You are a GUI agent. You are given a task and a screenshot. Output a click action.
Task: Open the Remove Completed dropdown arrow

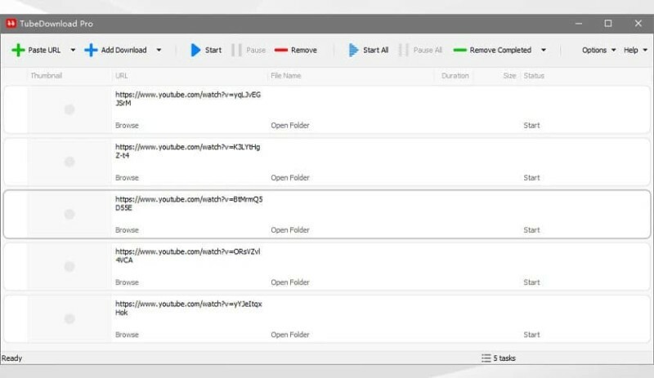click(x=544, y=50)
